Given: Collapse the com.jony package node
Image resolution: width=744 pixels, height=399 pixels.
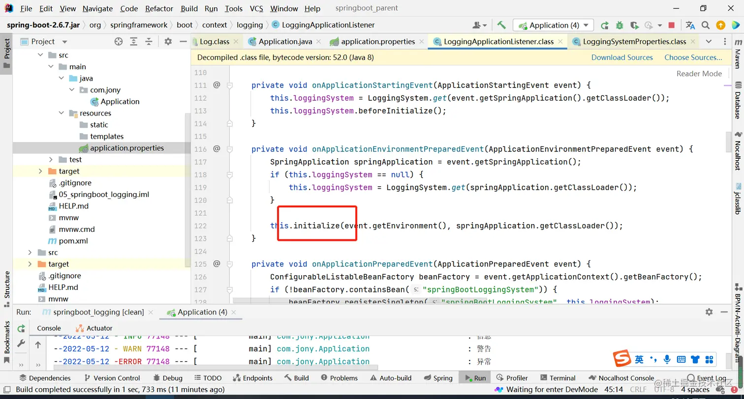Looking at the screenshot, I should click(72, 90).
